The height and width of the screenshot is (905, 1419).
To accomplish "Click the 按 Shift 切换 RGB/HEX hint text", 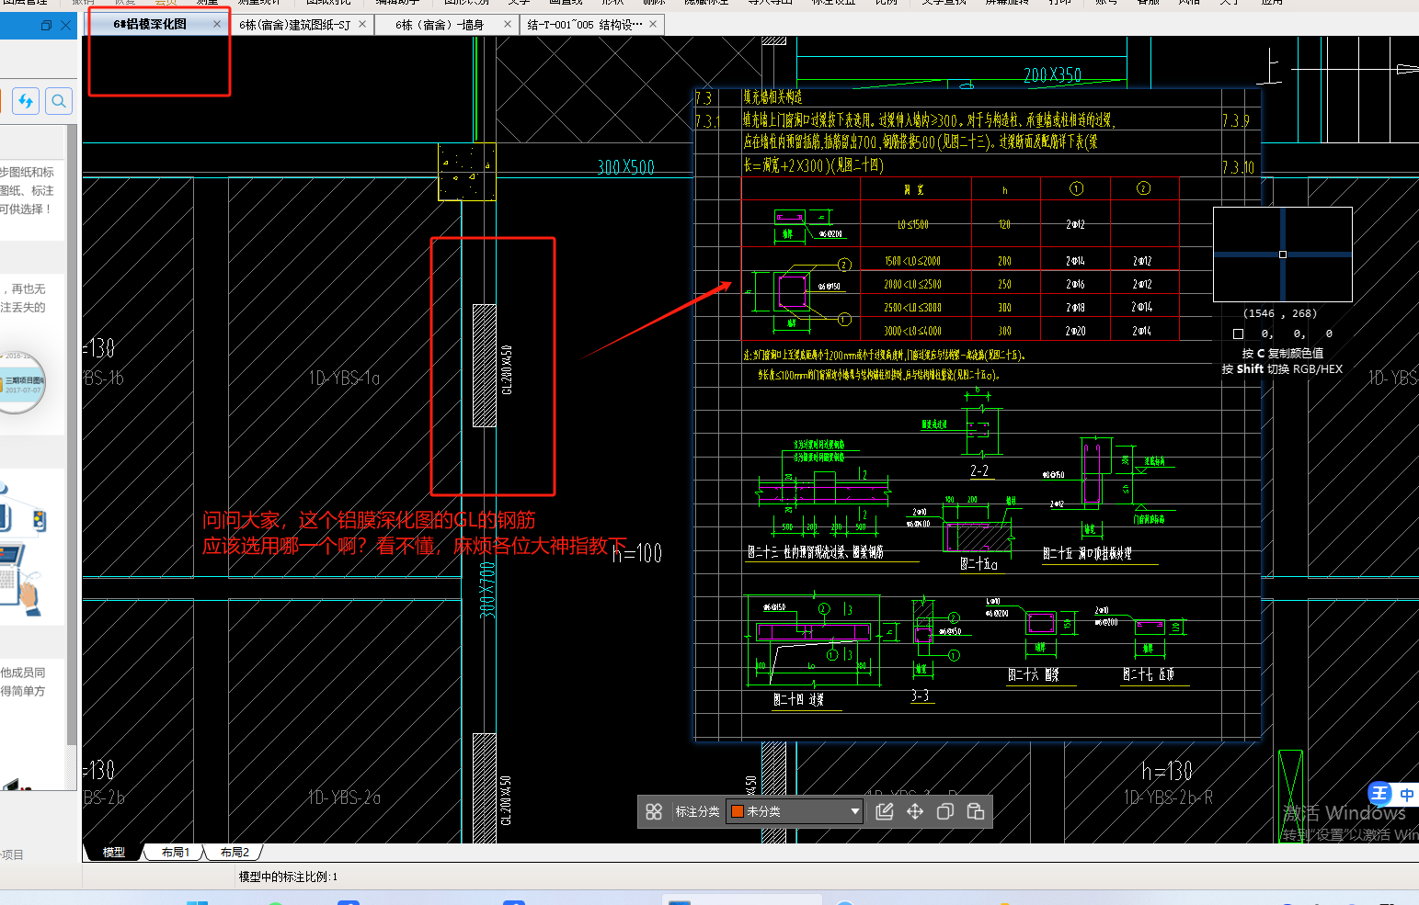I will pos(1282,368).
